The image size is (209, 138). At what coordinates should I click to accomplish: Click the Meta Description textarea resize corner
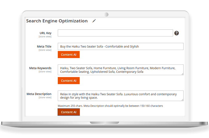point(182,100)
